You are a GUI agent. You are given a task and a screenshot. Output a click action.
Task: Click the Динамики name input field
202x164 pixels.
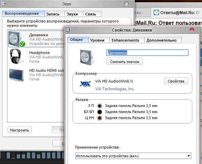(x=147, y=53)
